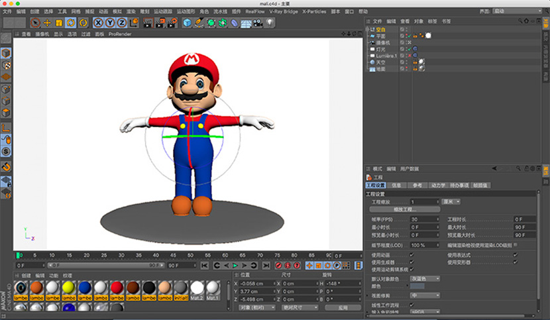Open the ProRender viewport menu
Viewport: 550px width, 320px height.
(120, 34)
